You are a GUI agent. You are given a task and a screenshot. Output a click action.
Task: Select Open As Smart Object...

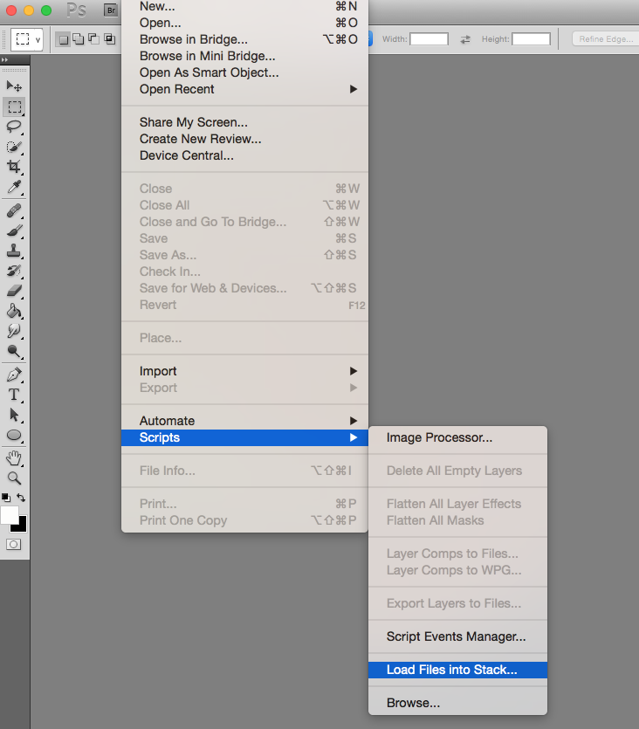coord(244,72)
